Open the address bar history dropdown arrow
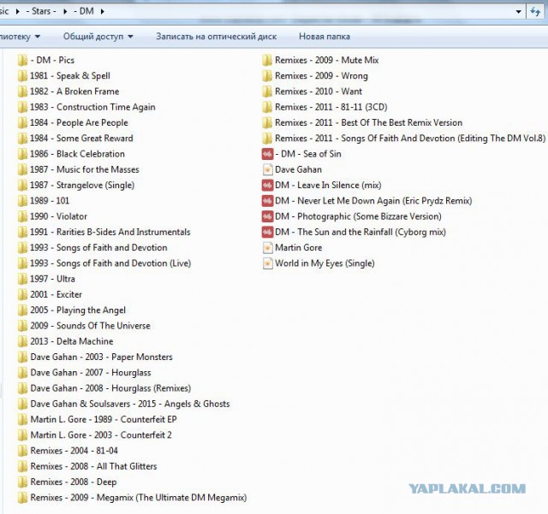 coord(519,11)
